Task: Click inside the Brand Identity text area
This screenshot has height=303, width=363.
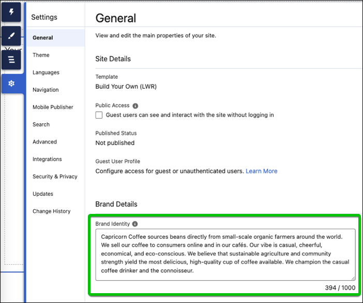Action: 225,254
